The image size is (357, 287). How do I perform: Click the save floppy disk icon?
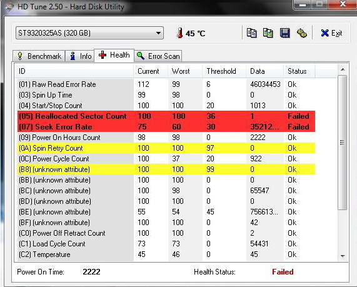coord(284,33)
